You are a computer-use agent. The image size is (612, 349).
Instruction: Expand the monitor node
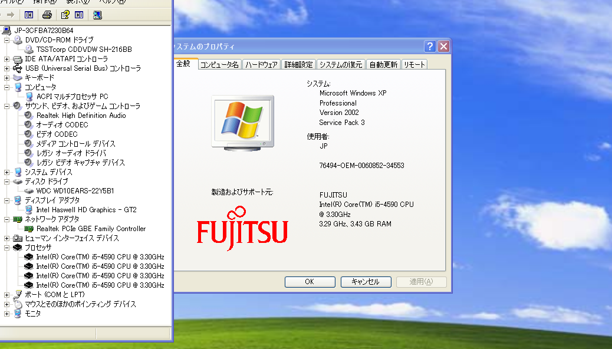pyautogui.click(x=6, y=314)
